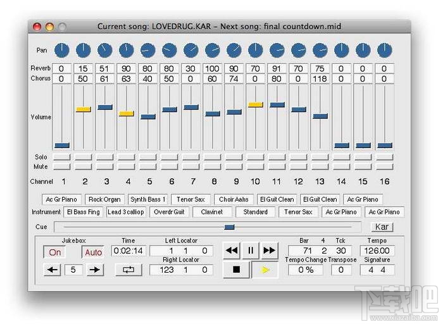
Task: Open the Choir Aahs instrument selector
Action: pos(234,199)
